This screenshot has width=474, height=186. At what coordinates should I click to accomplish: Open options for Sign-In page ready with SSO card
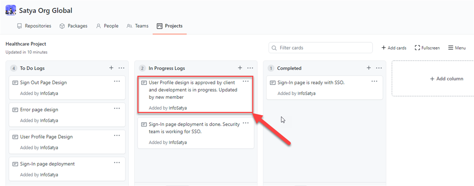click(x=374, y=82)
